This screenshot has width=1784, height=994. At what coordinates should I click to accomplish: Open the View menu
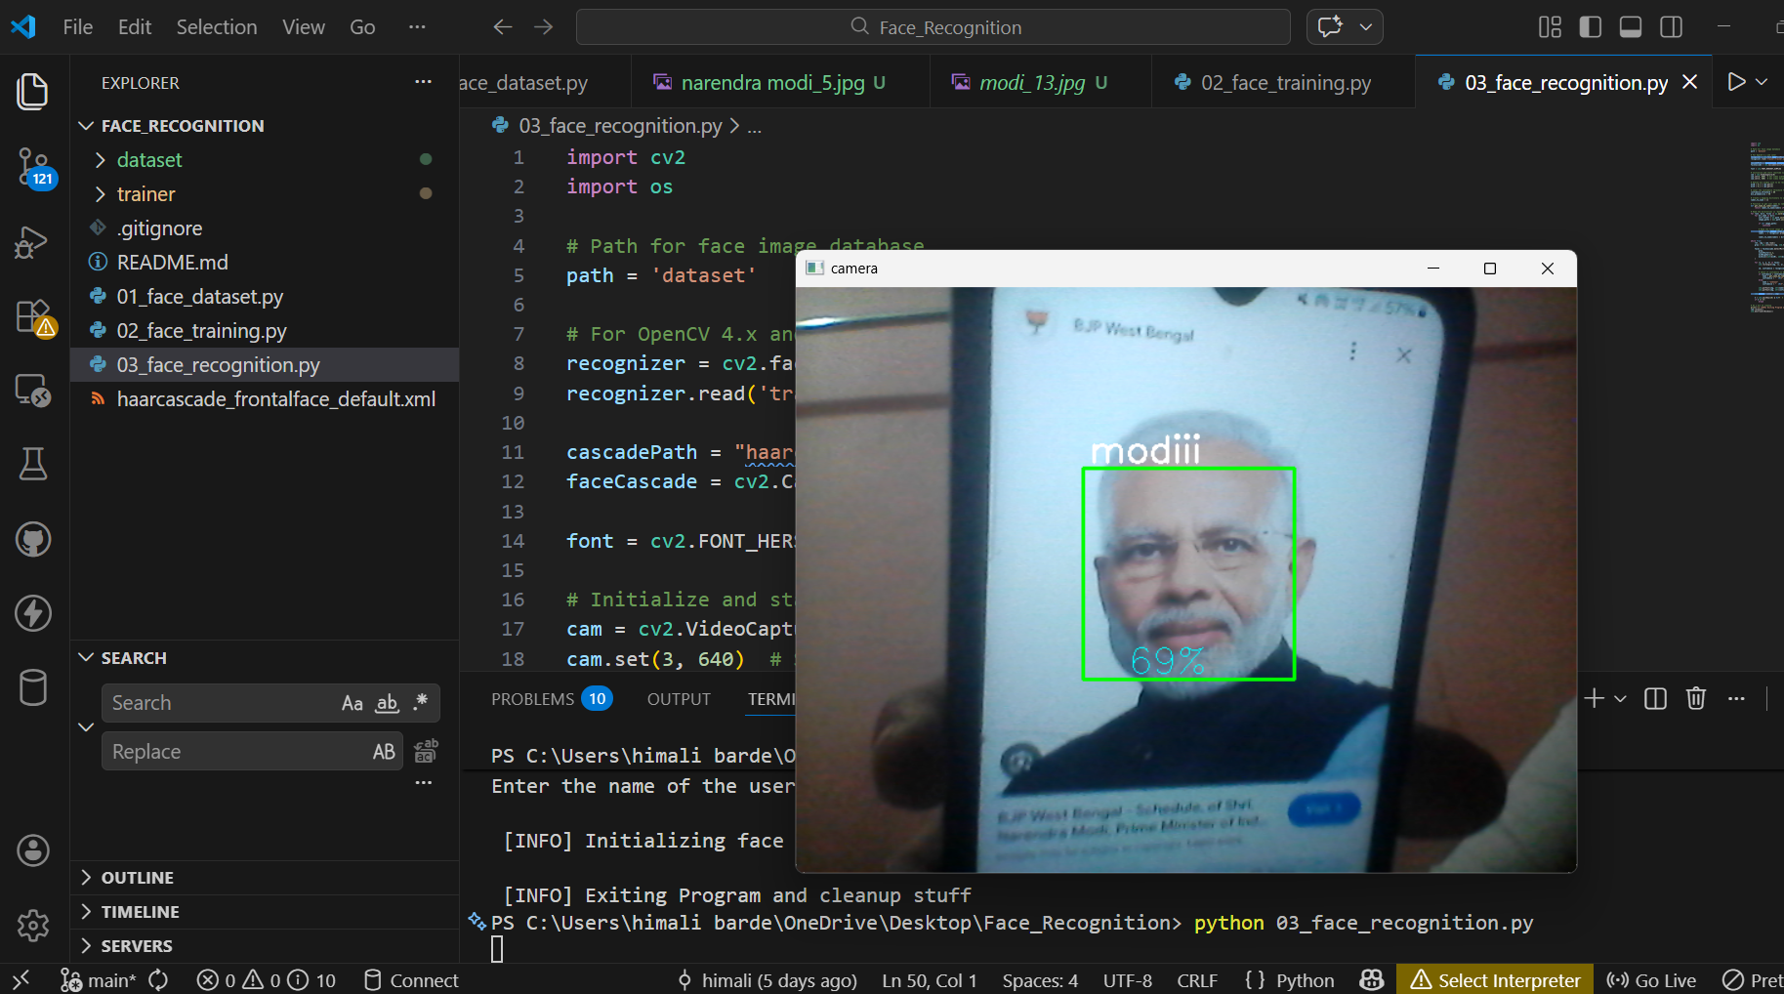pyautogui.click(x=303, y=26)
